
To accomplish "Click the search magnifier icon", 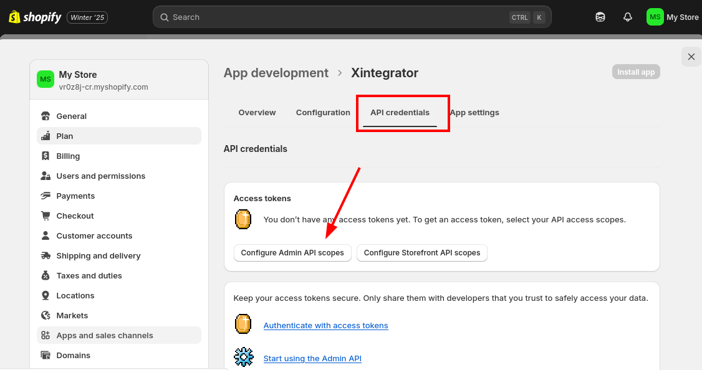I will point(165,17).
